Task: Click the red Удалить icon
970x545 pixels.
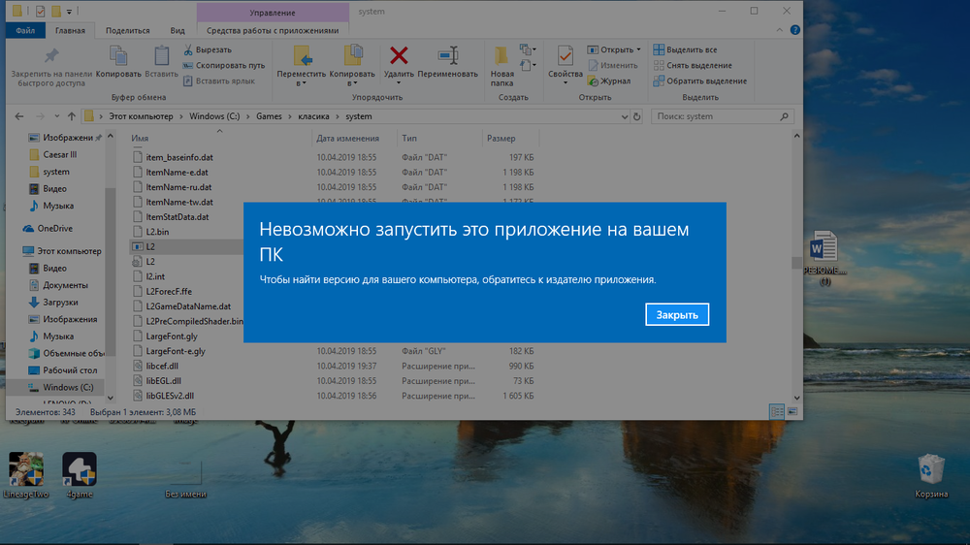Action: pos(398,55)
